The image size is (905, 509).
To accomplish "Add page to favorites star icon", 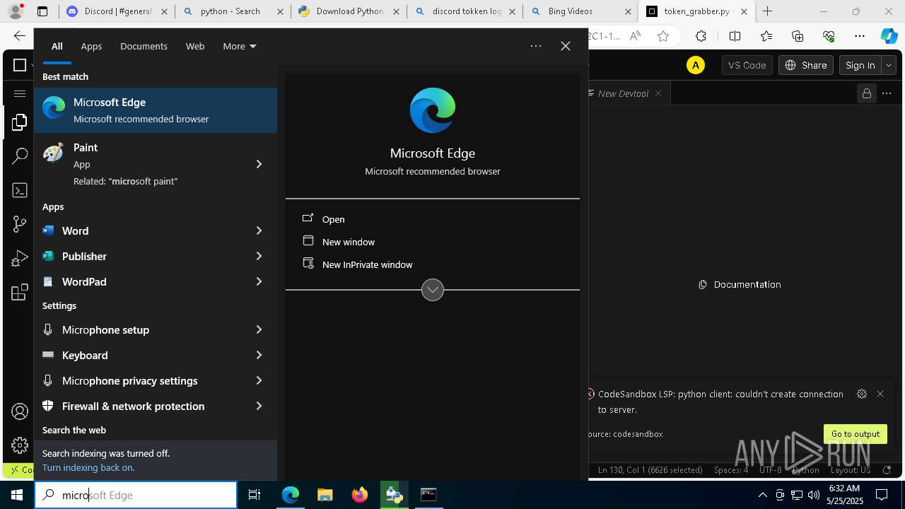I will (663, 36).
